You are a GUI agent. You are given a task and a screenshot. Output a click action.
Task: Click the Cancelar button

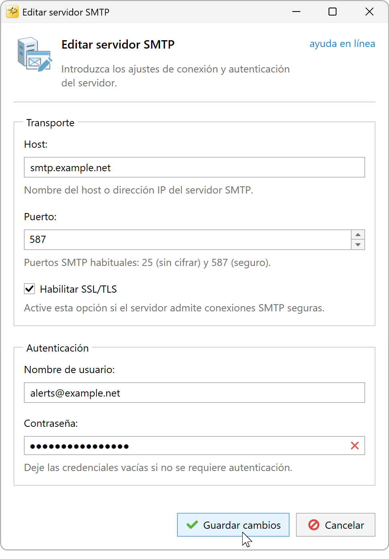point(336,525)
